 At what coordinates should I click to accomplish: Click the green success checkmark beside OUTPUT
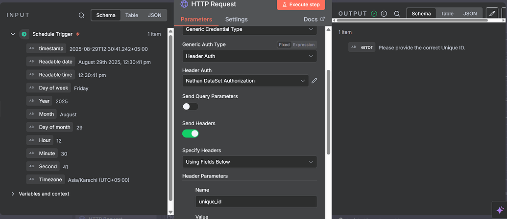(x=374, y=14)
